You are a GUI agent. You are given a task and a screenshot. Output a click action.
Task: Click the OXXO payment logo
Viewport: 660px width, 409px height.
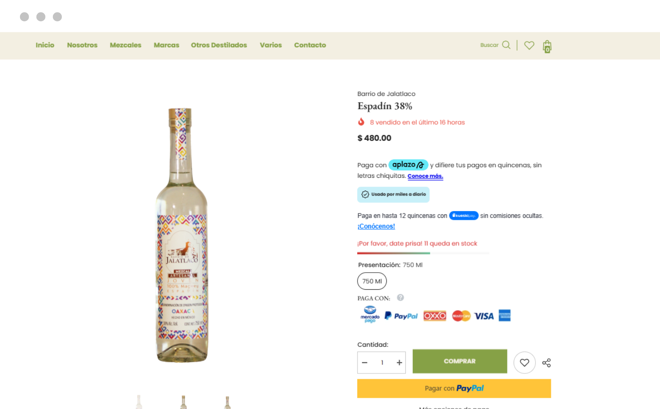click(435, 315)
